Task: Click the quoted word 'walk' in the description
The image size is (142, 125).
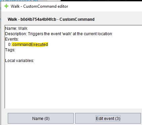Action: coord(67,34)
